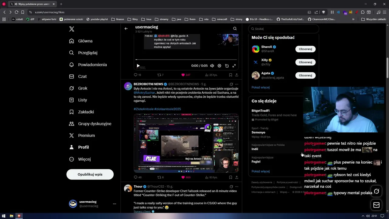Seek on the video progress bar
The width and height of the screenshot is (389, 219).
click(186, 60)
